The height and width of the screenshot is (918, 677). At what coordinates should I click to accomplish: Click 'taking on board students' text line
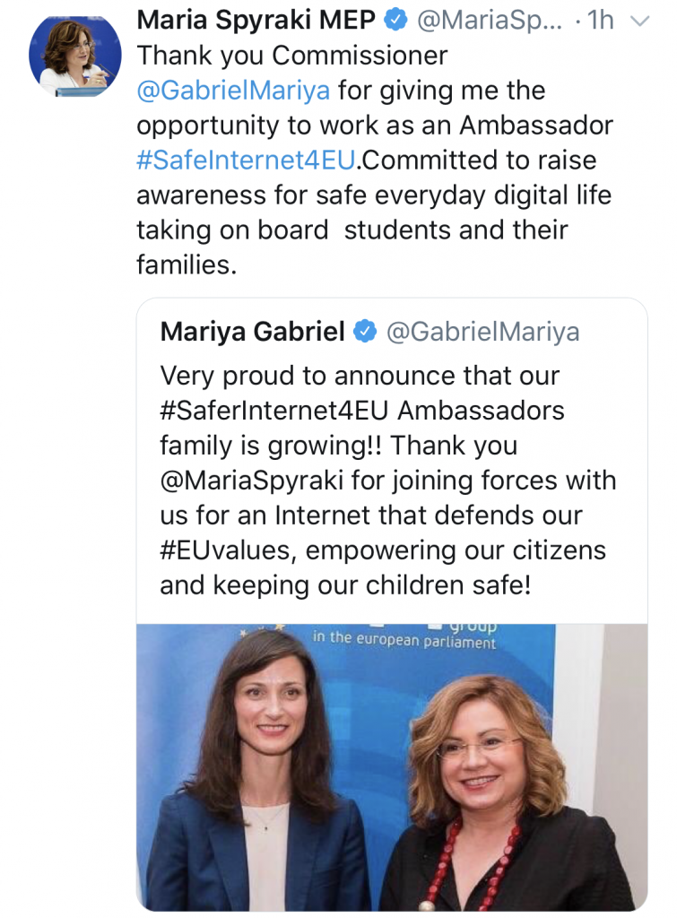(352, 229)
